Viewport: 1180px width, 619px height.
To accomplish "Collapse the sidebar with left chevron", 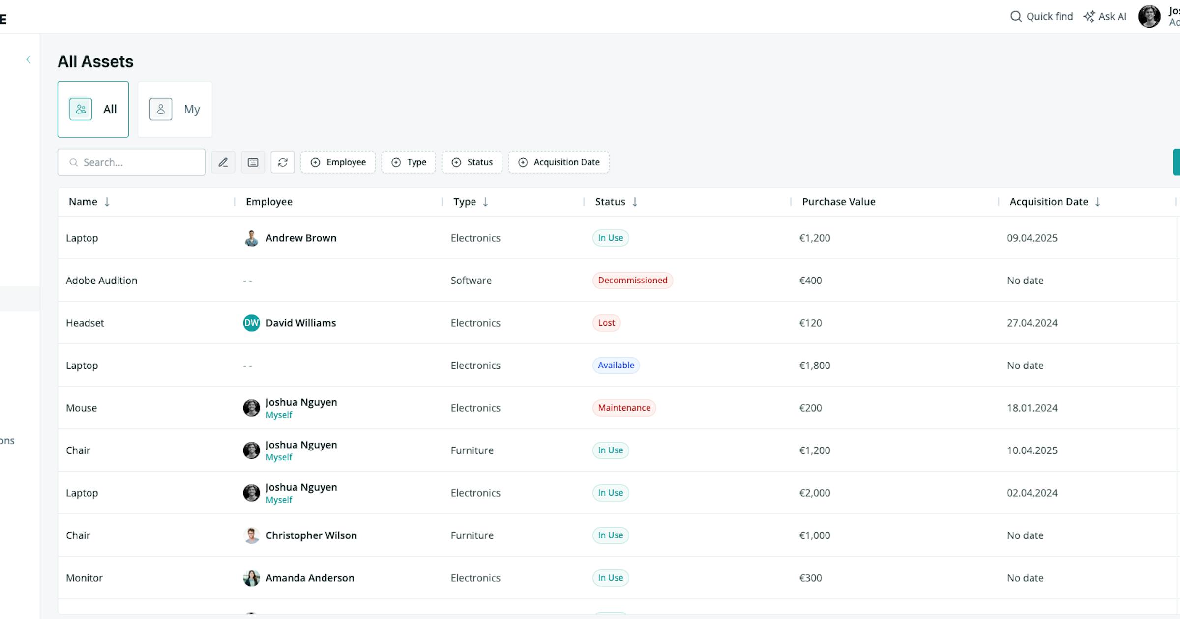I will (x=29, y=59).
